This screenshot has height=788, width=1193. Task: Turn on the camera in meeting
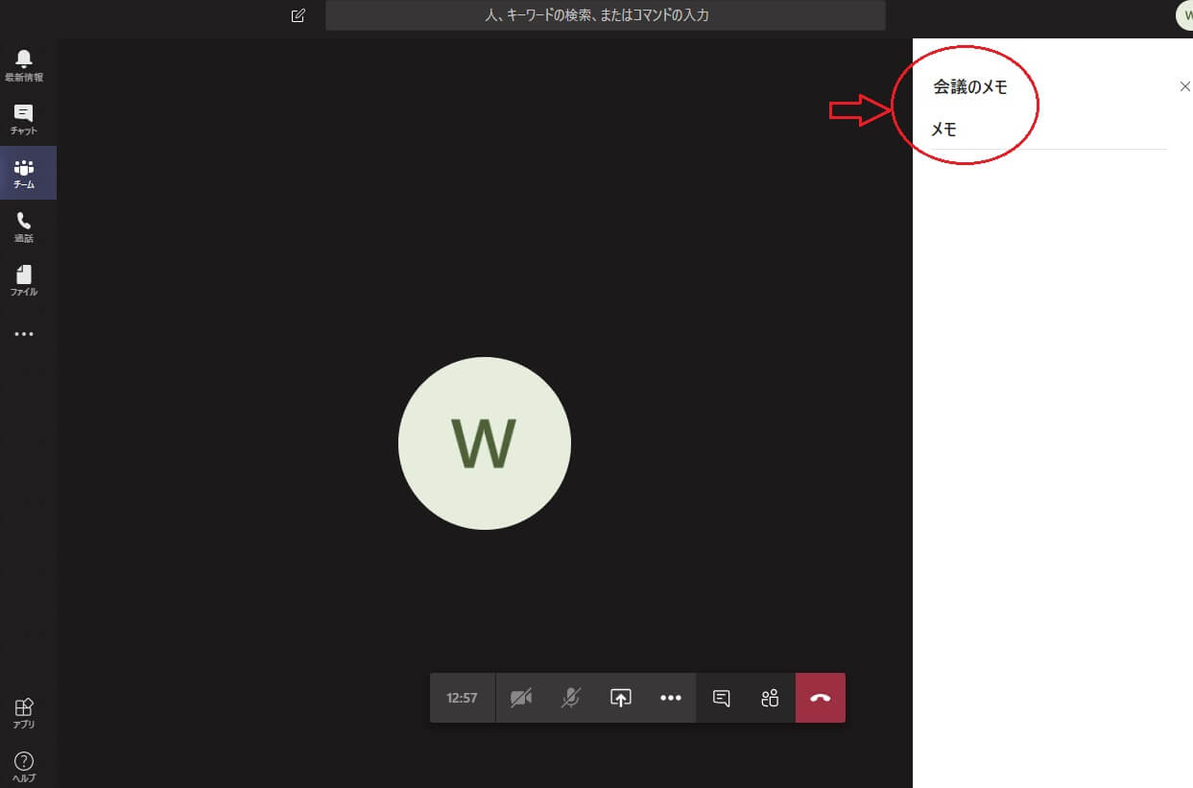coord(521,698)
